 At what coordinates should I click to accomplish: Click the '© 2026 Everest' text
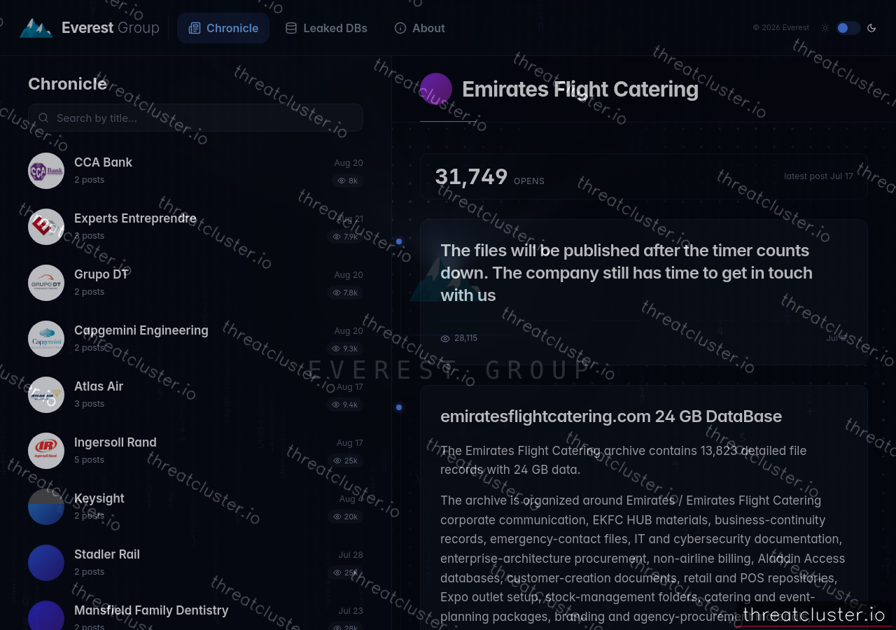point(780,28)
